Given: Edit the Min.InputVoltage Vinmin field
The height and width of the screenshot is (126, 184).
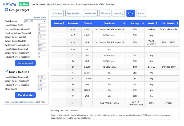Looking at the screenshot, I should (42, 29).
